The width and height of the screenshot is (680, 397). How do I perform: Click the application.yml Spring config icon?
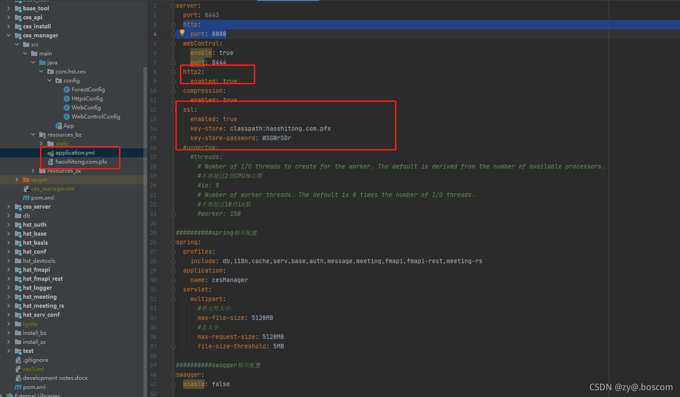[x=51, y=153]
